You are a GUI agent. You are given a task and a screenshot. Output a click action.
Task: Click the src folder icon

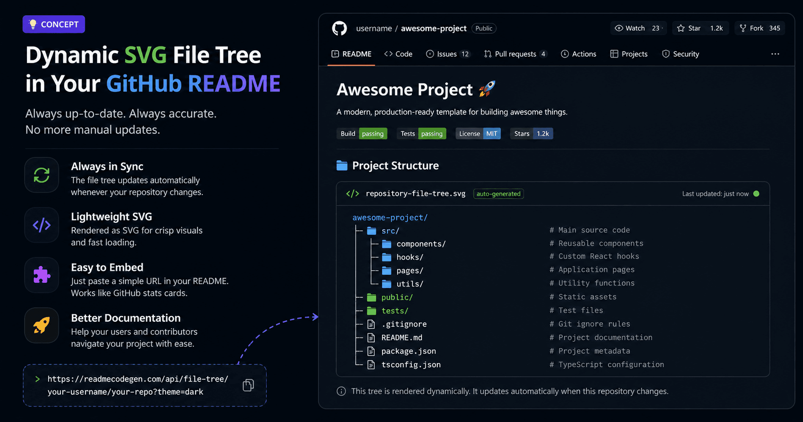372,231
